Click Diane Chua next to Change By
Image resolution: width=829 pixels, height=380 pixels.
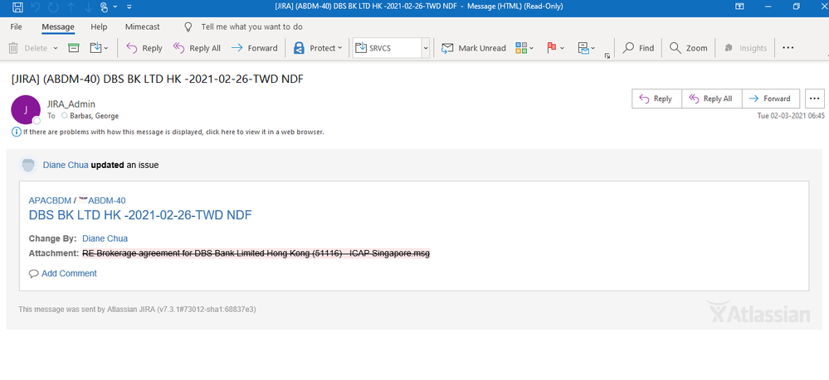(105, 238)
